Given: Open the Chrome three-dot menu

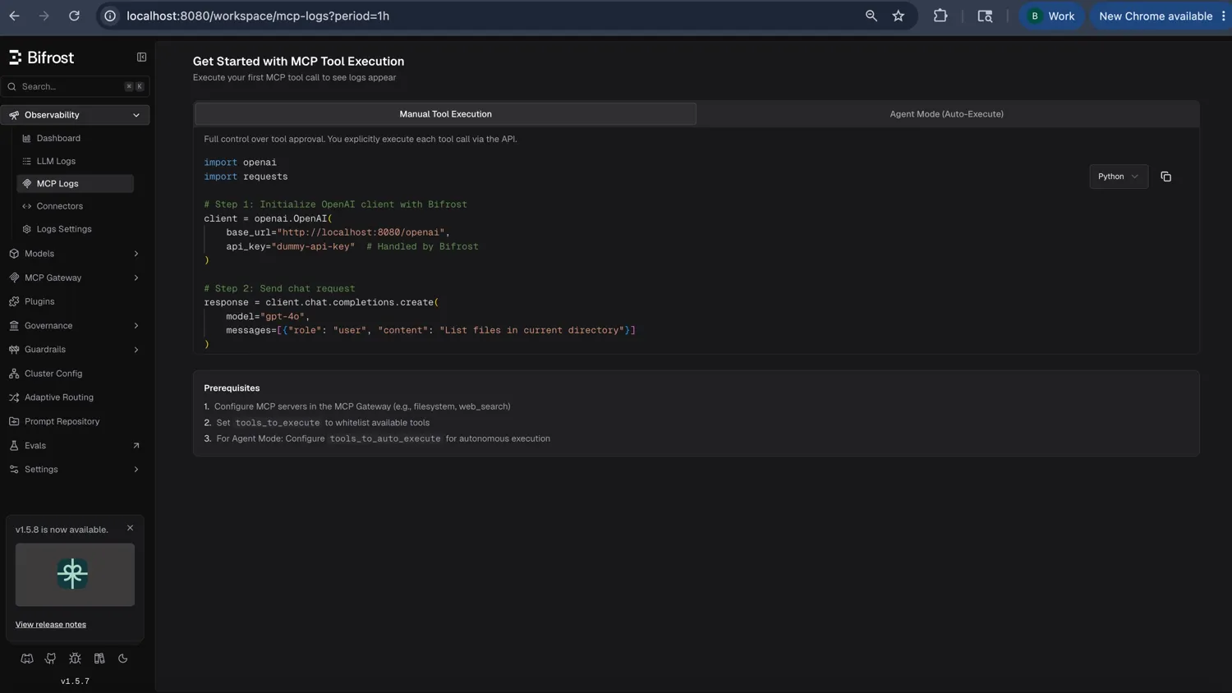Looking at the screenshot, I should point(1224,16).
